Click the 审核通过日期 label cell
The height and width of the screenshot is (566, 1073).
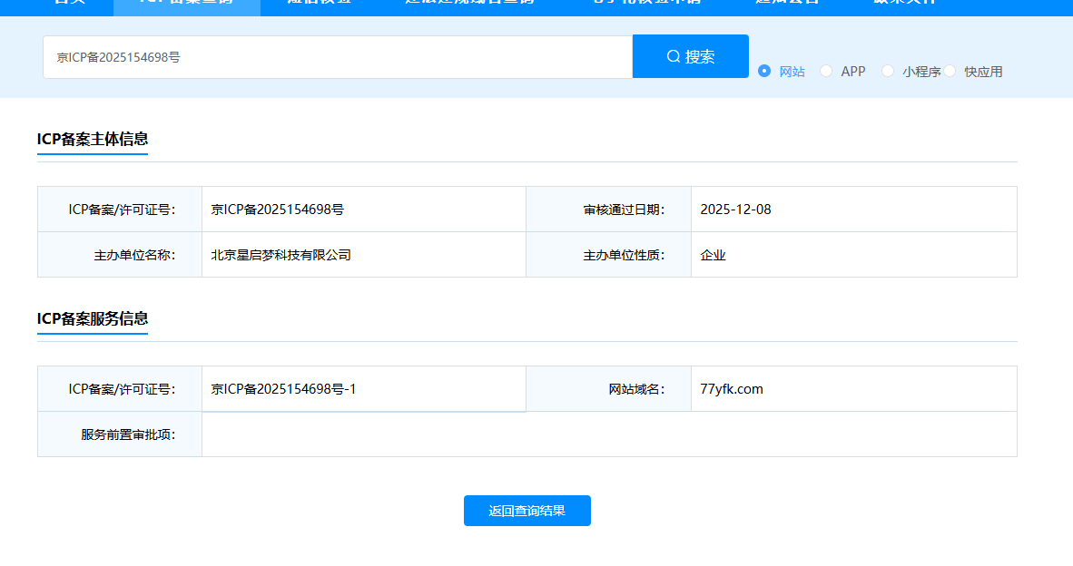(x=608, y=210)
